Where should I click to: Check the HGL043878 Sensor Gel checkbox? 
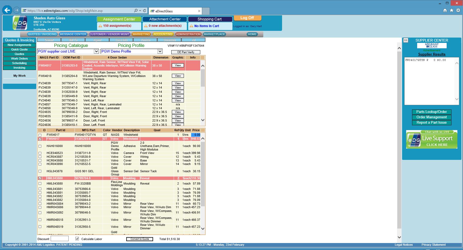40,171
